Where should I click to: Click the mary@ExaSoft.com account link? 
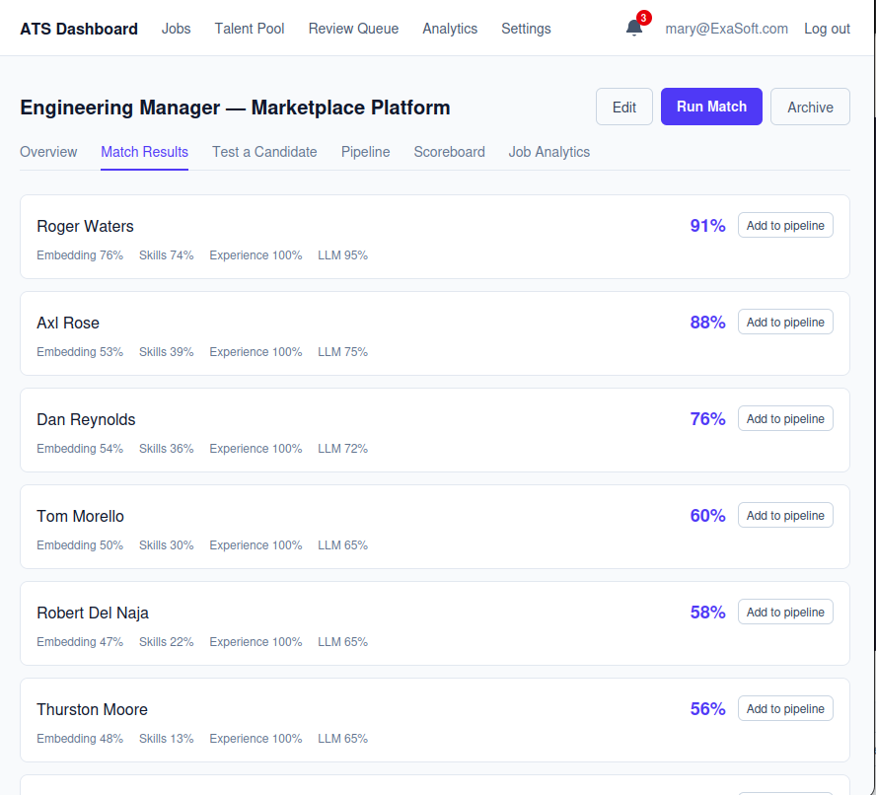coord(726,29)
